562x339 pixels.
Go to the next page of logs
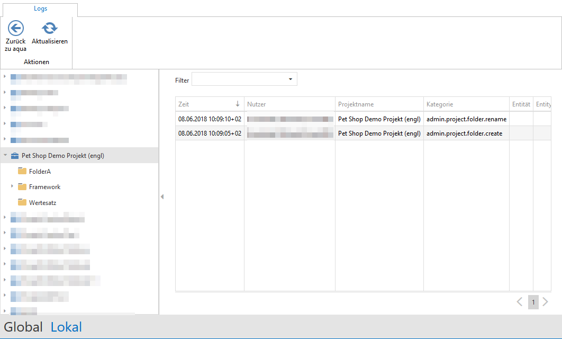tap(546, 302)
